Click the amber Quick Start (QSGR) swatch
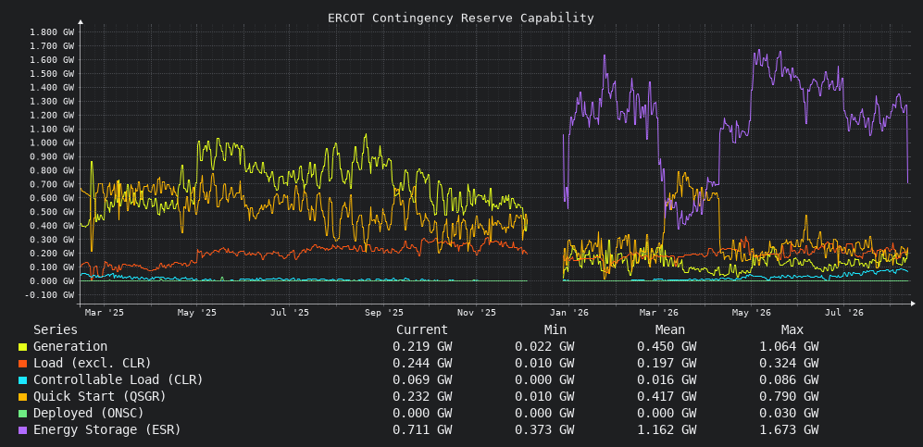The height and width of the screenshot is (447, 923). [22, 398]
